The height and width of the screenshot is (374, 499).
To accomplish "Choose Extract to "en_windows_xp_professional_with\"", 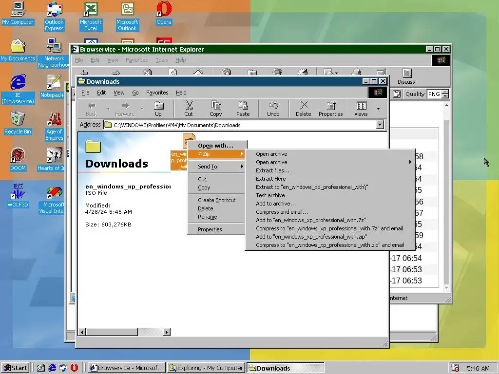I will tap(330, 187).
